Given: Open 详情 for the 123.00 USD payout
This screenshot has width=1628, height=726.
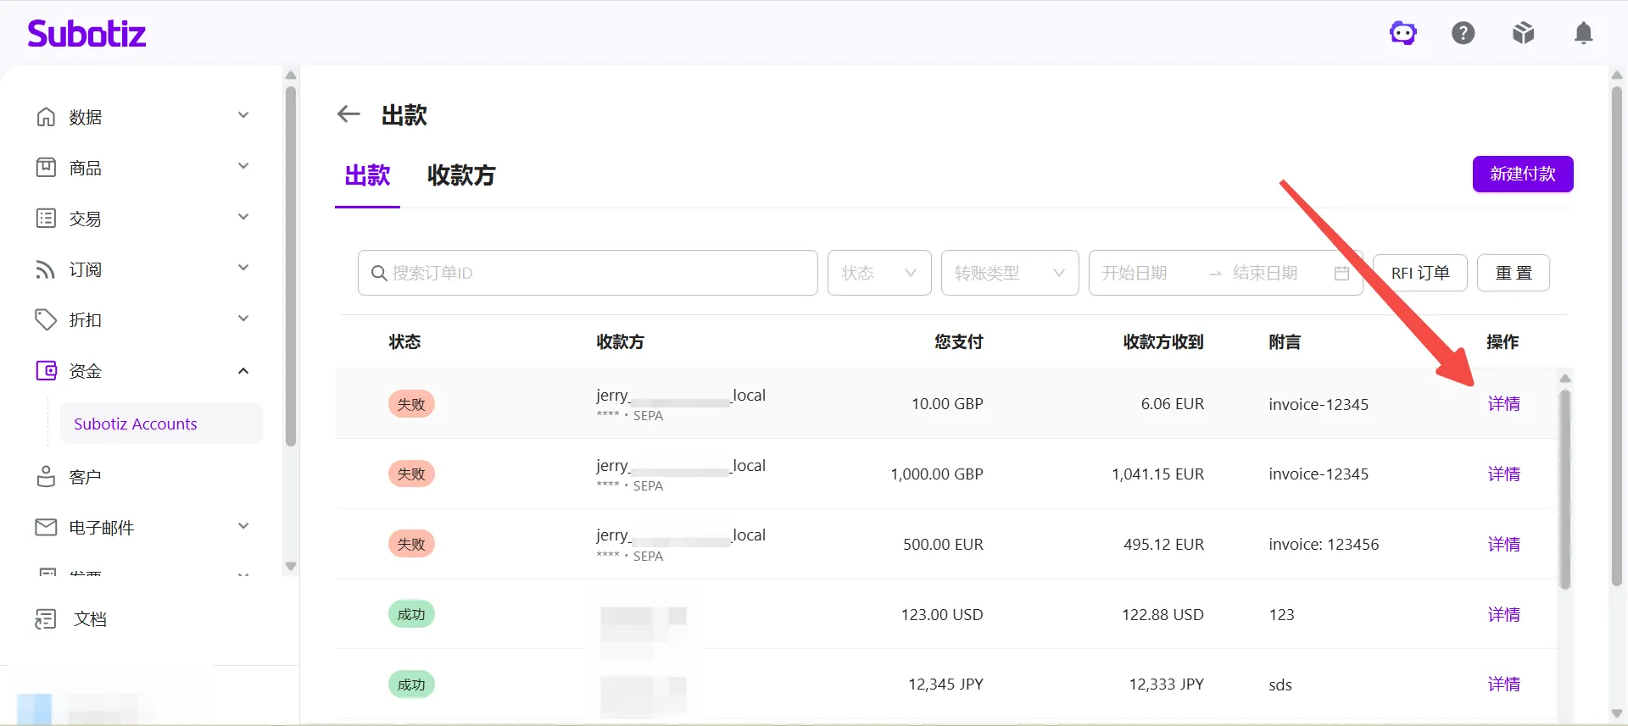Looking at the screenshot, I should 1504,615.
